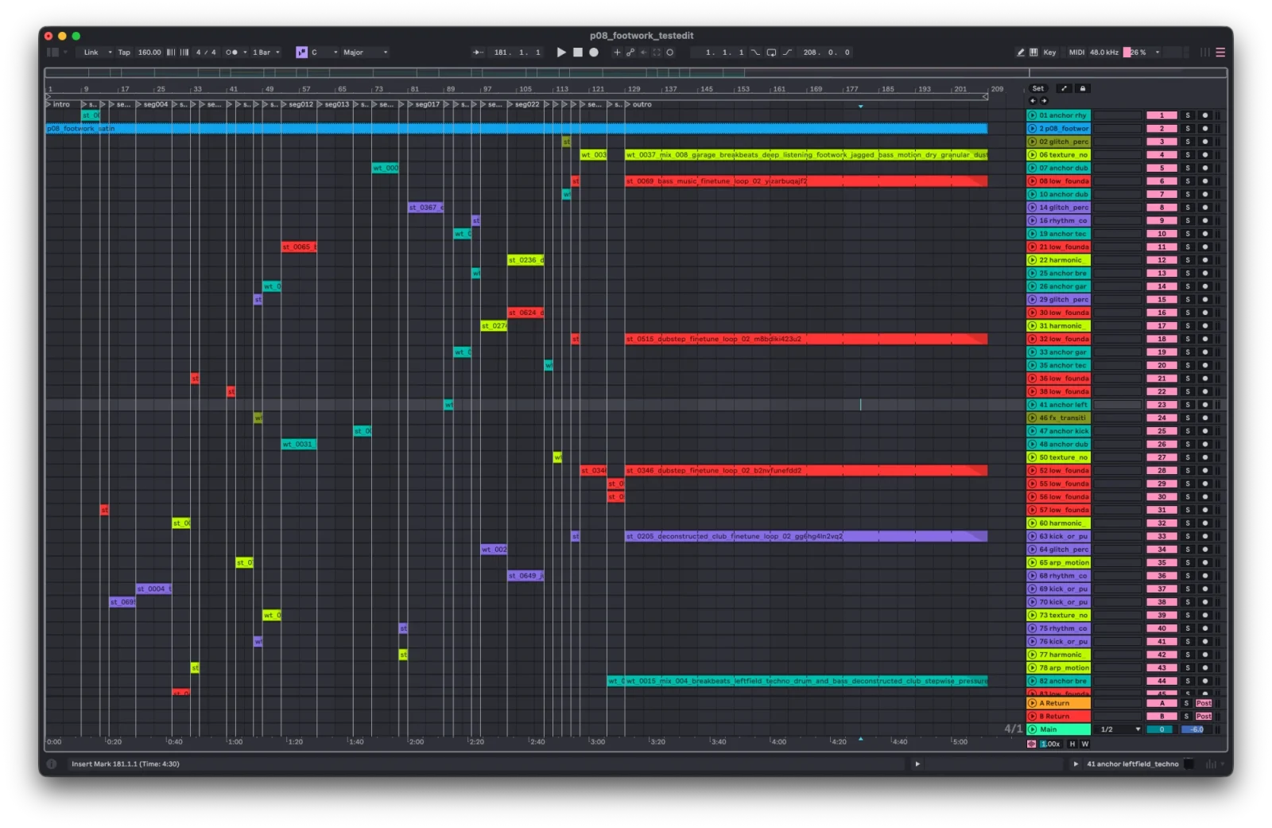The image size is (1272, 828).
Task: Toggle the computer MIDI keyboard icon
Action: [x=1033, y=52]
